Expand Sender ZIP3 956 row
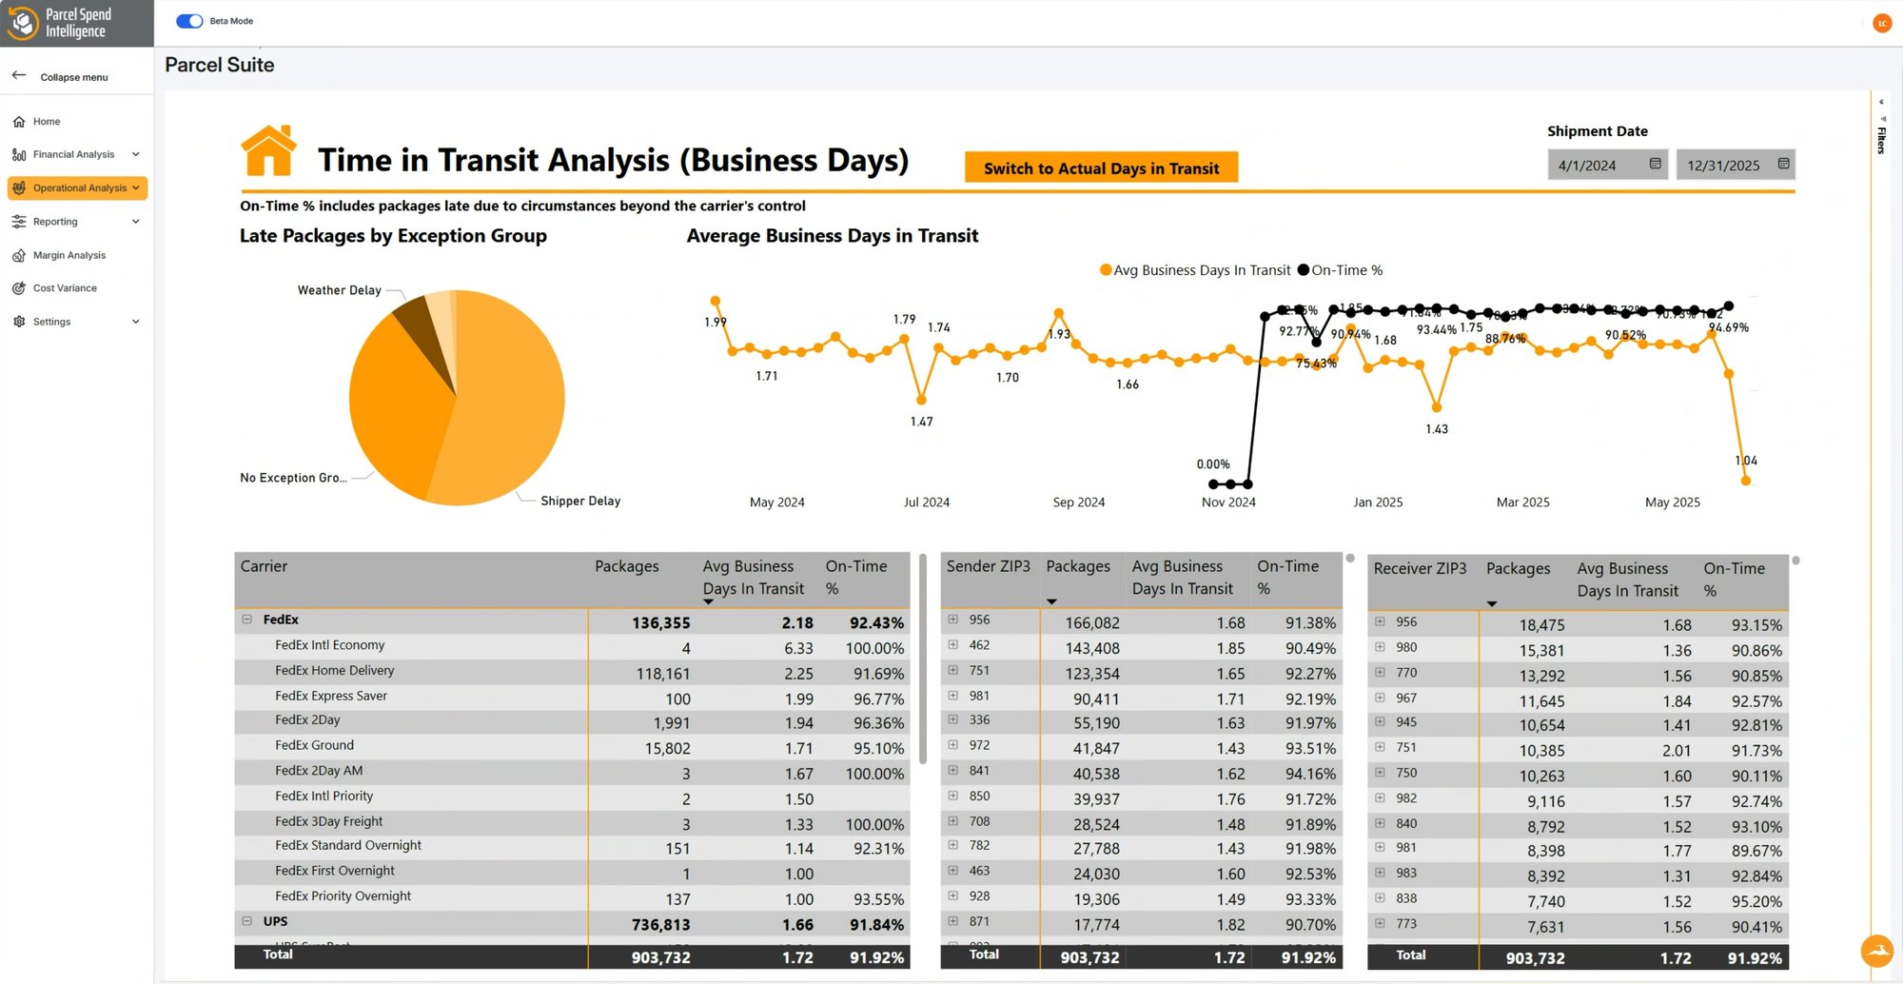This screenshot has width=1903, height=984. pos(952,619)
